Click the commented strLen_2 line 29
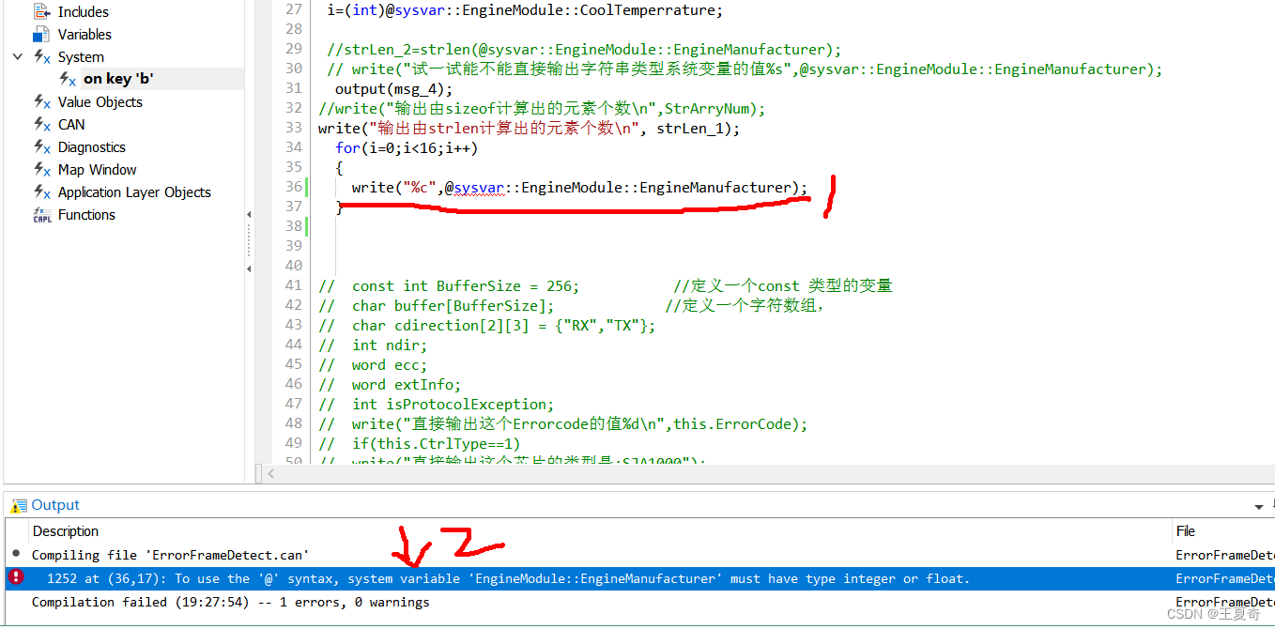1275x629 pixels. click(x=584, y=50)
